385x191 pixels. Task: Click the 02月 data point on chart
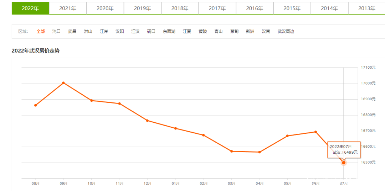204,135
